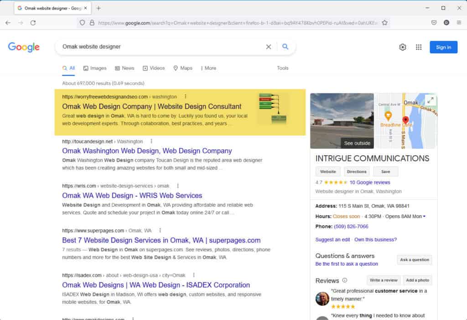Click Suggest an edit link
This screenshot has width=467, height=320.
[x=332, y=239]
